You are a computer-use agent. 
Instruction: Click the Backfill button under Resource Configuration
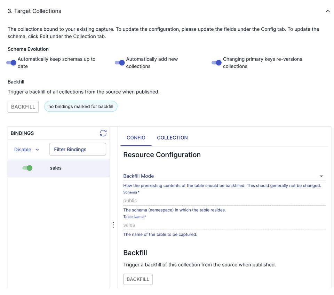[x=138, y=279]
